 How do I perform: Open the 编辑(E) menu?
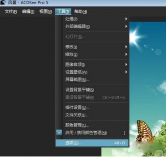28,12
